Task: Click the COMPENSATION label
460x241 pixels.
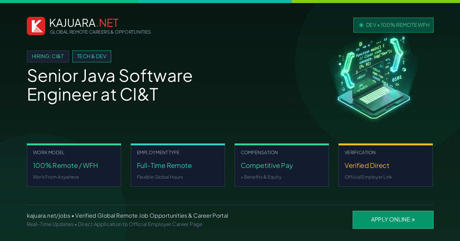Action: click(x=259, y=153)
